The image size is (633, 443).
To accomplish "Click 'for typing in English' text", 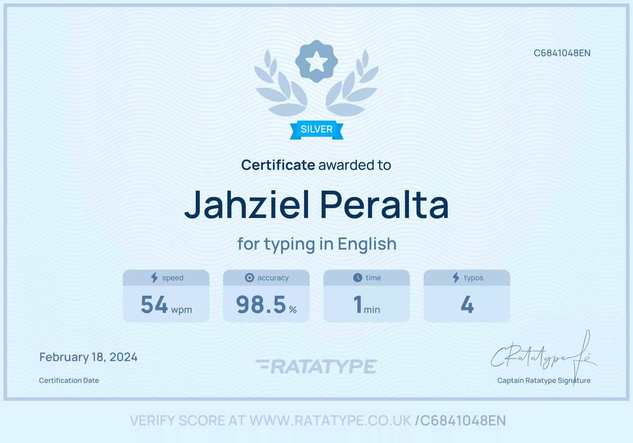I will pos(317,244).
